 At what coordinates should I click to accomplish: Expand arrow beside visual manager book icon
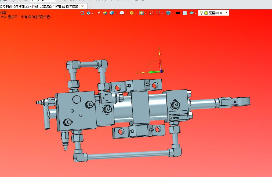point(92,13)
